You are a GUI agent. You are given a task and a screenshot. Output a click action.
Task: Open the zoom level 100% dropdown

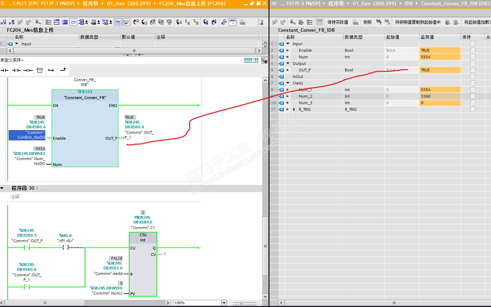click(224, 303)
